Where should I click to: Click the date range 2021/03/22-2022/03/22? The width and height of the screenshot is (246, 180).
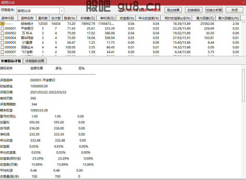click(x=48, y=92)
